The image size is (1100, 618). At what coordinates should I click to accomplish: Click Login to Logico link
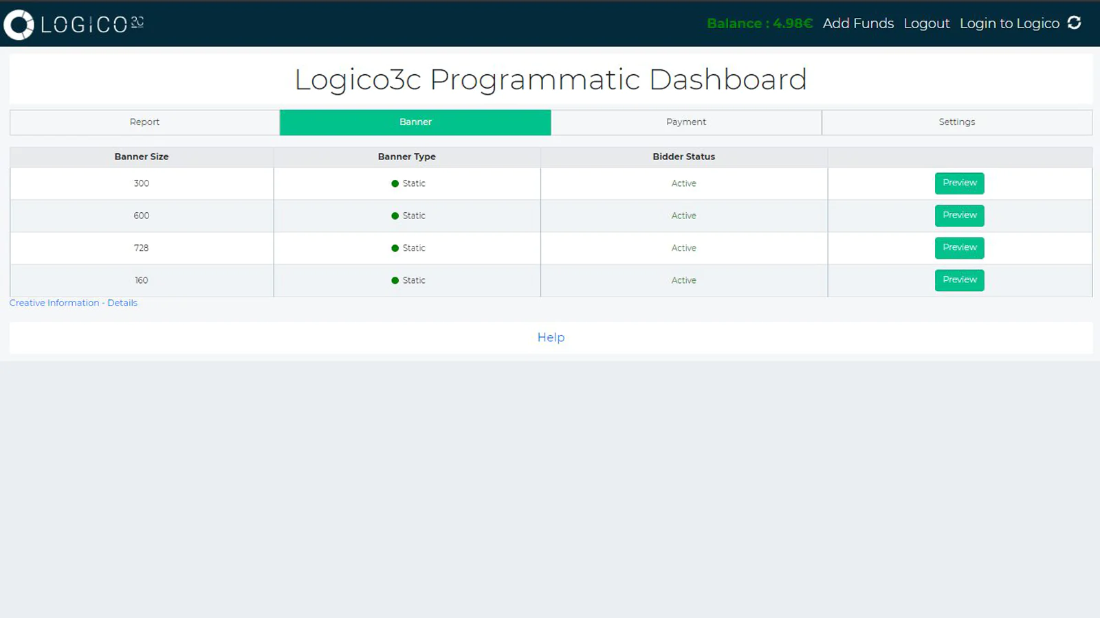pos(1009,23)
